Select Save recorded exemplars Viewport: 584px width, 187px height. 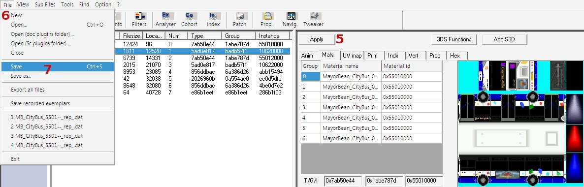[x=58, y=103]
